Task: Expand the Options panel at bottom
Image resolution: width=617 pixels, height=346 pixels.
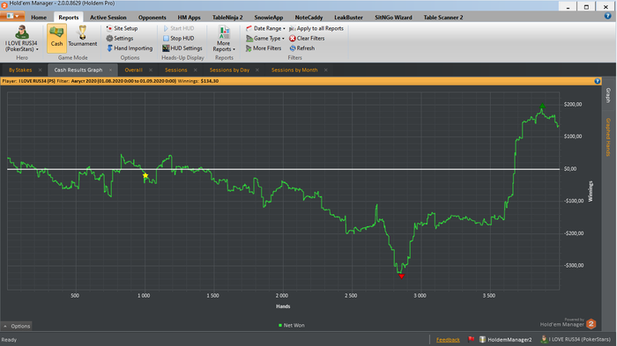Action: tap(17, 326)
